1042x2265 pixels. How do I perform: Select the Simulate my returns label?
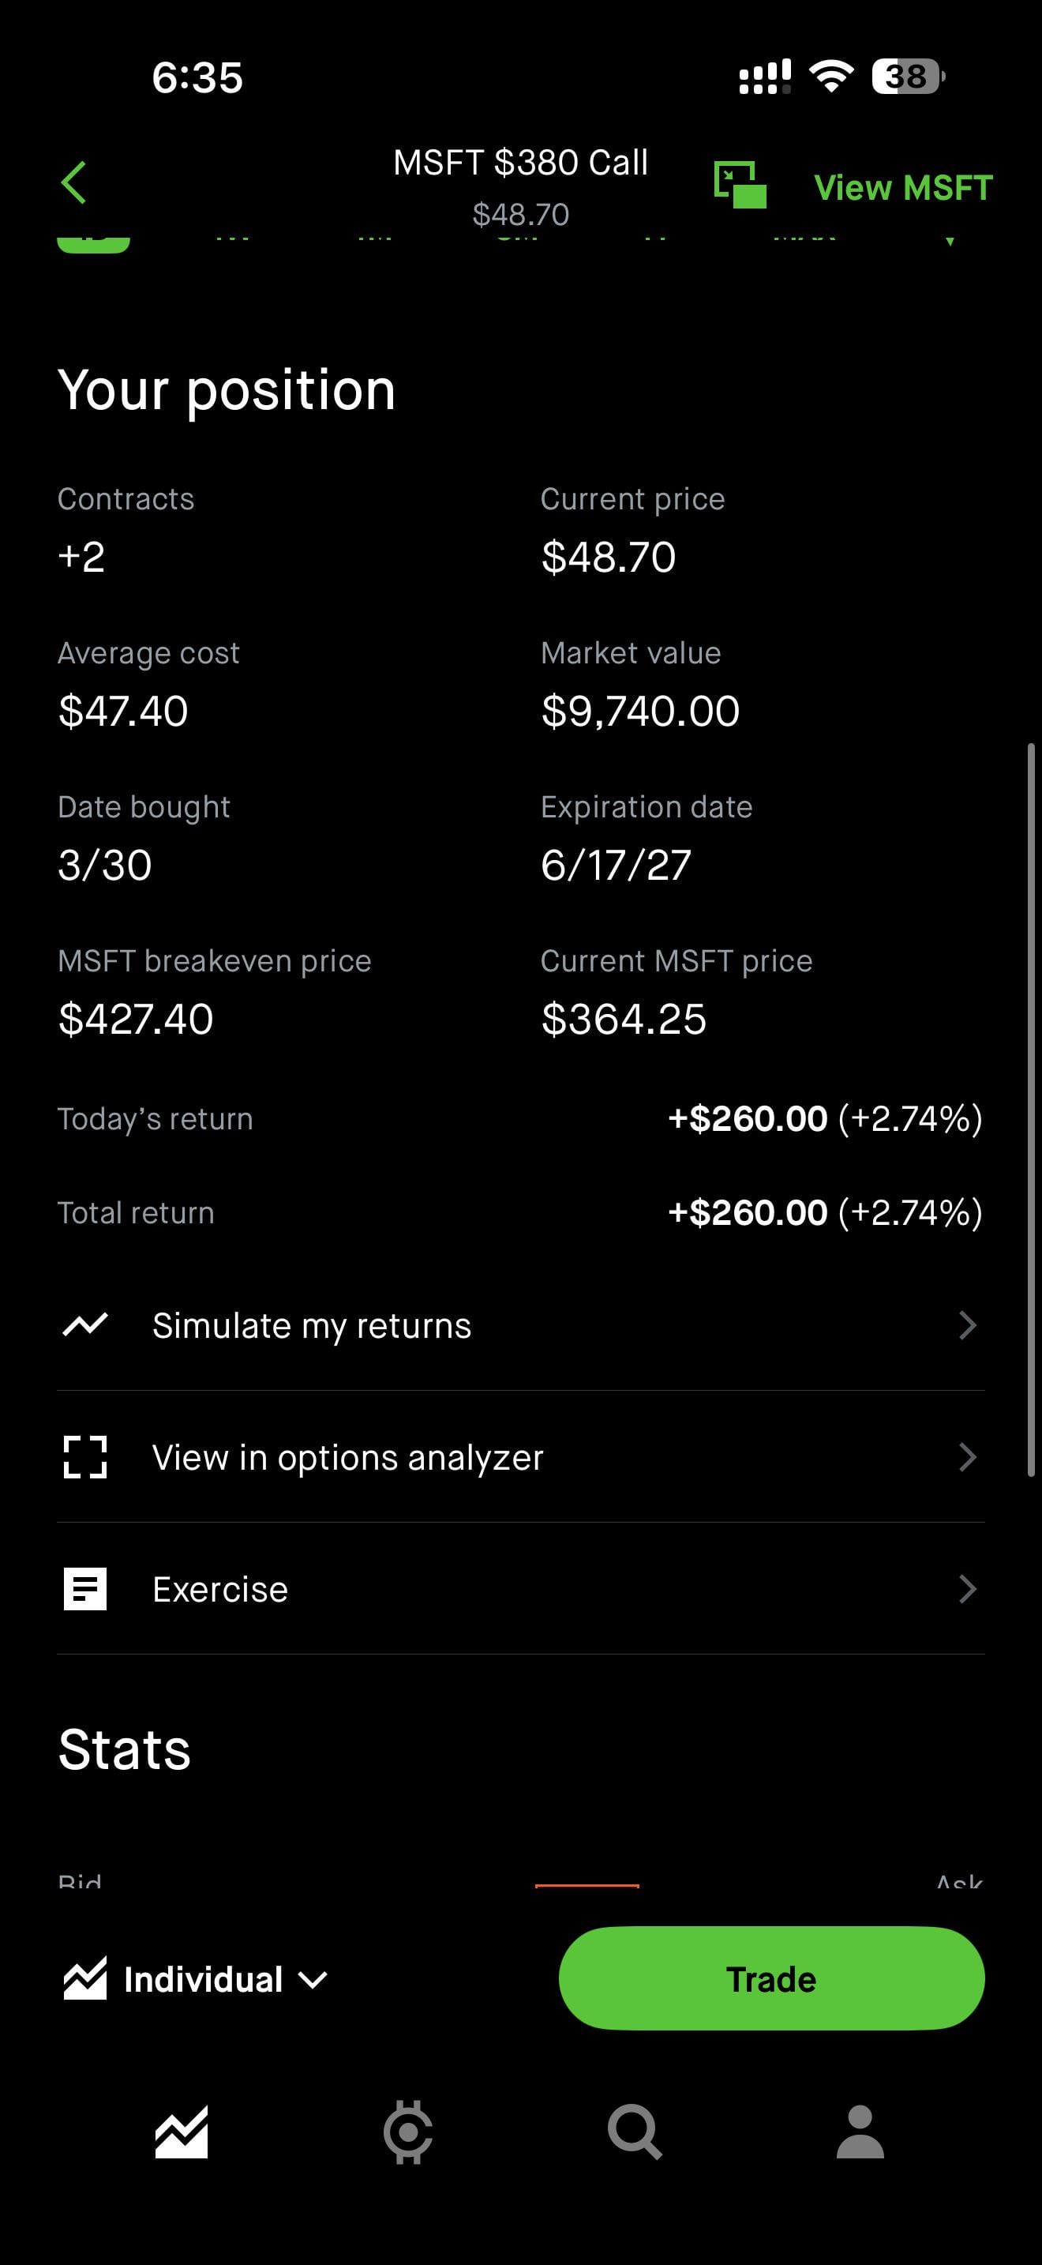312,1326
